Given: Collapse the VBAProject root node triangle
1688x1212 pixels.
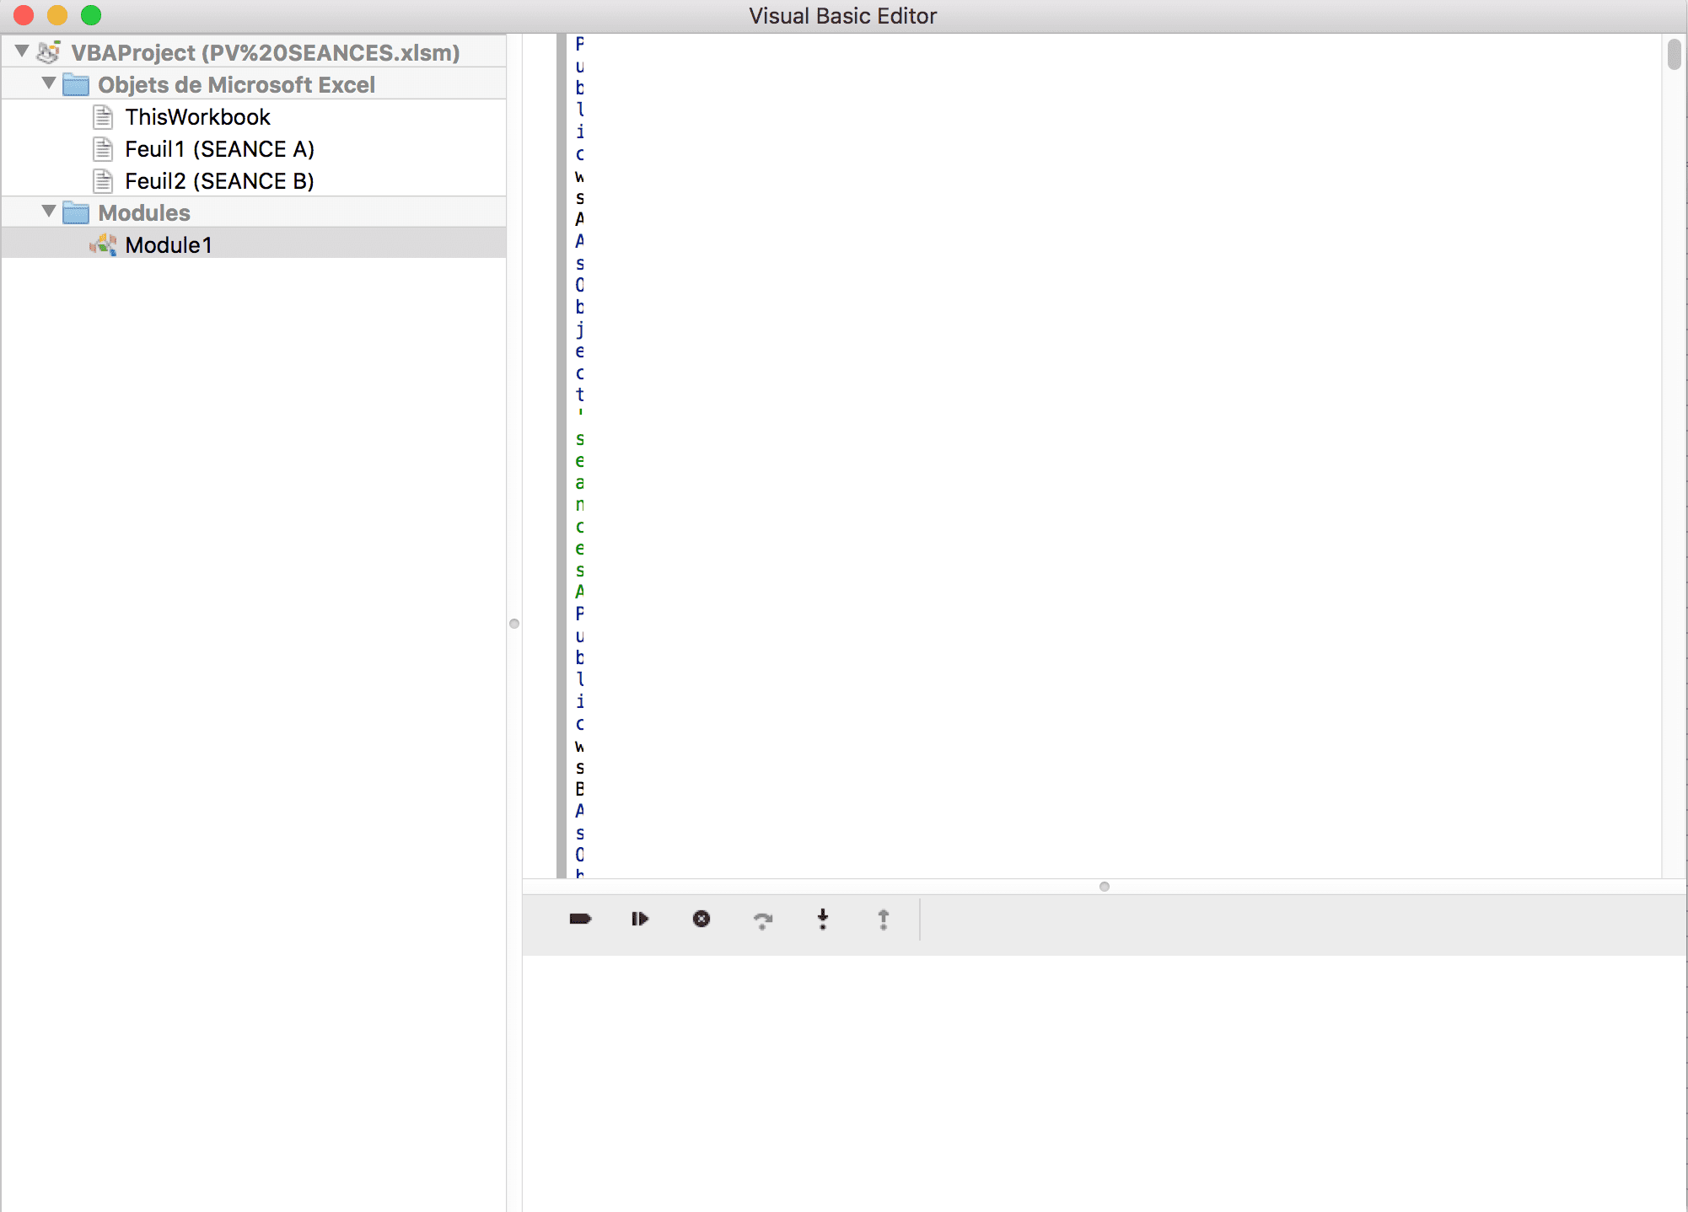Looking at the screenshot, I should [x=23, y=51].
